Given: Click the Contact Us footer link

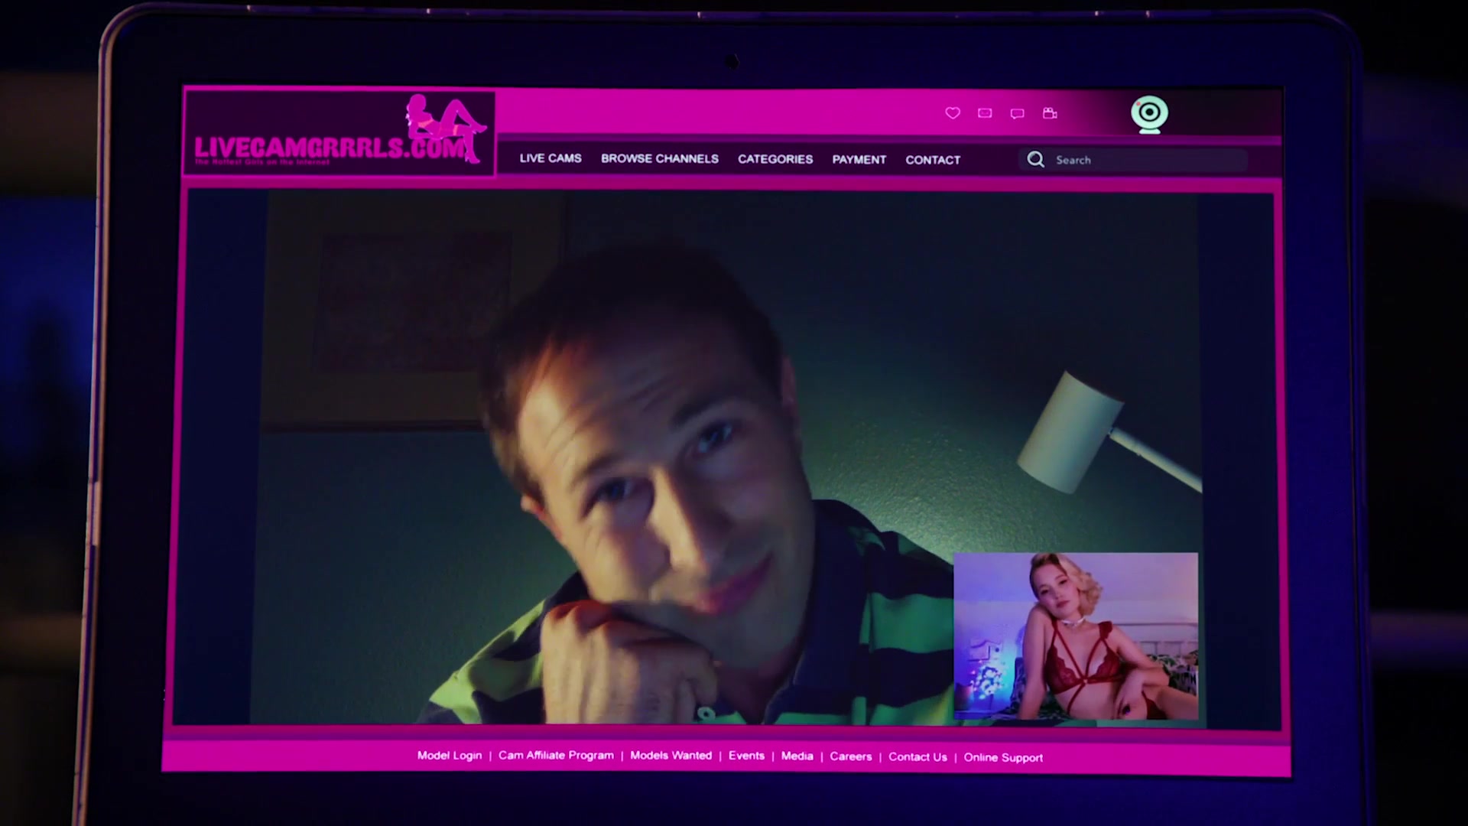Looking at the screenshot, I should click(x=917, y=756).
